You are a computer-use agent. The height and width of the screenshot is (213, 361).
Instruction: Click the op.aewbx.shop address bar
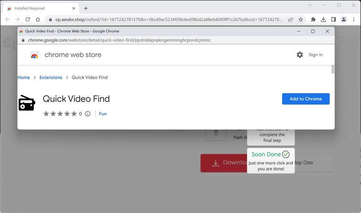tap(169, 20)
